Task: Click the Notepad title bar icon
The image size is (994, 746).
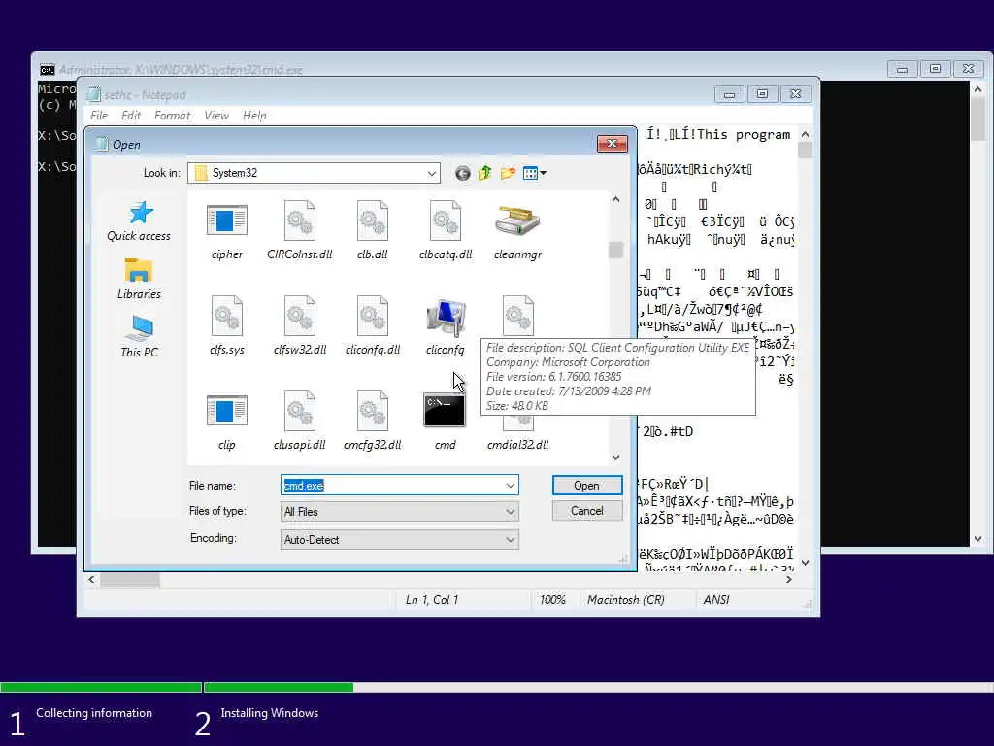Action: [94, 94]
